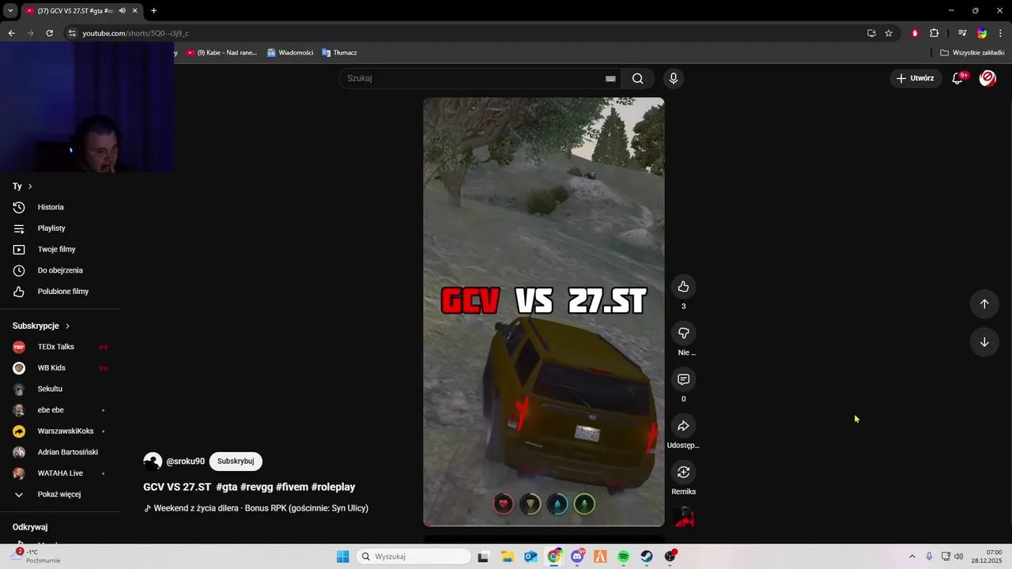
Task: Open the comments panel of the short
Action: (683, 379)
